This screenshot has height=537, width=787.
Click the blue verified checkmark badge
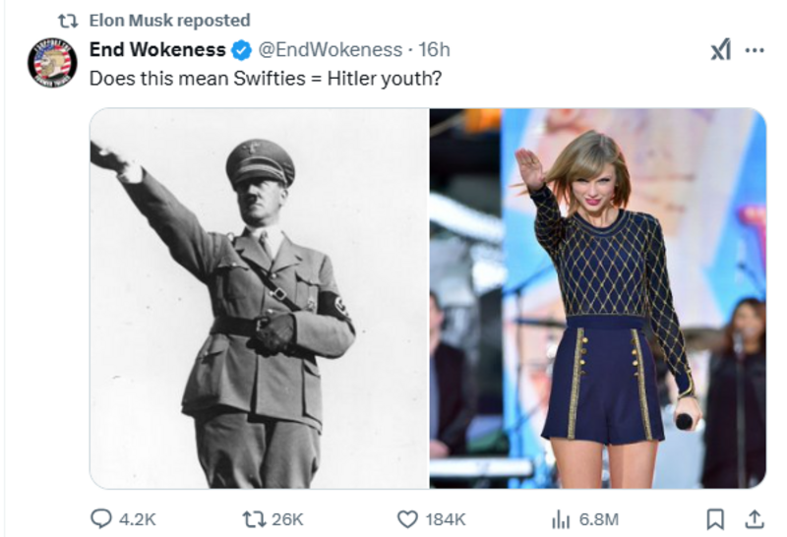241,50
